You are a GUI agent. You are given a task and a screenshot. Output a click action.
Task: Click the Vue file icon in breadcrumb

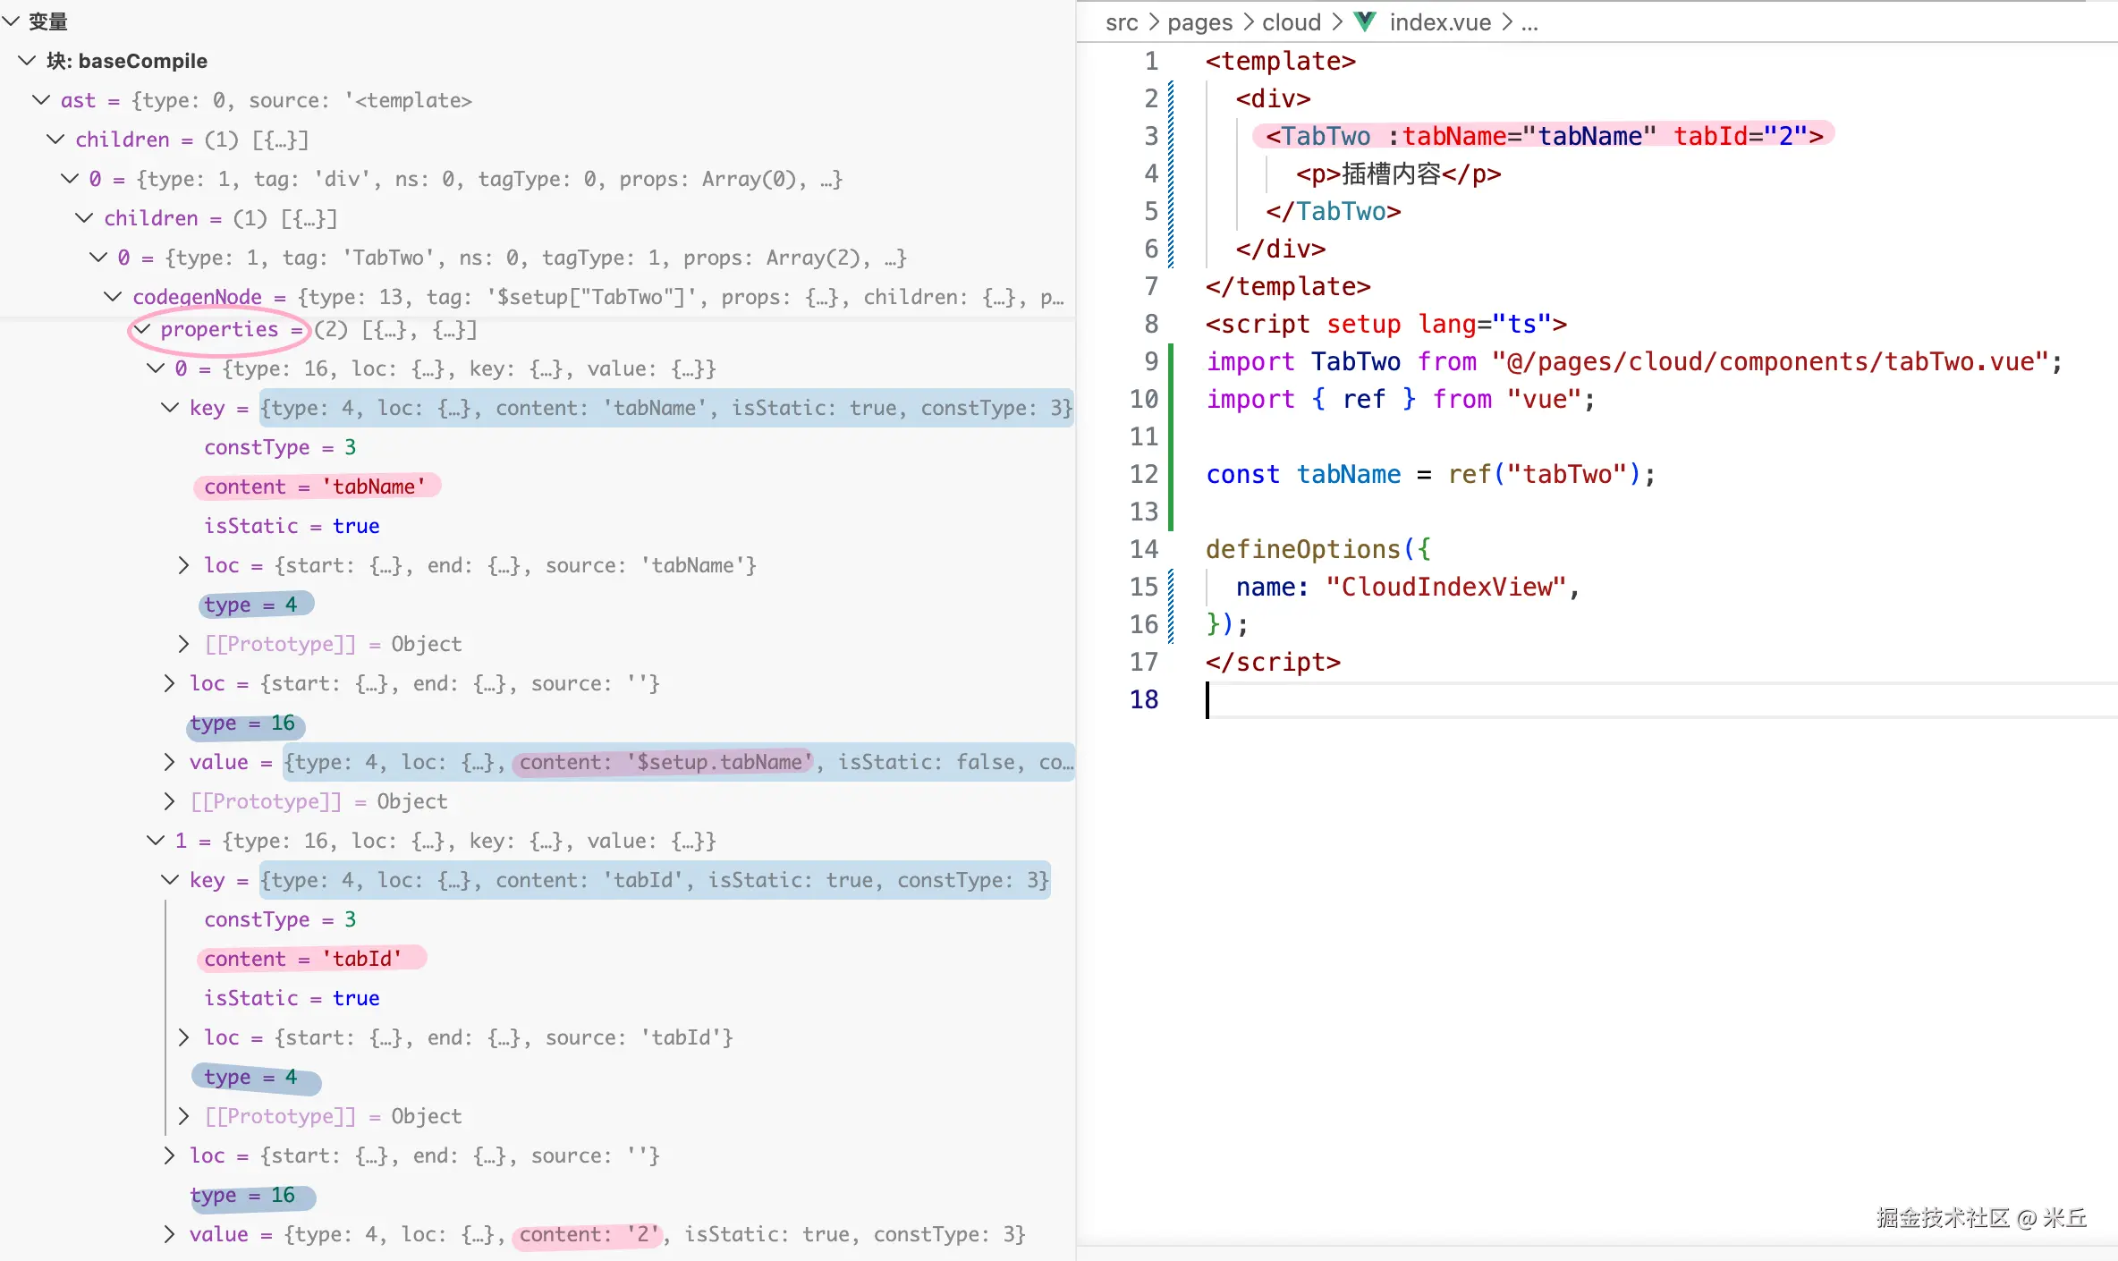click(x=1365, y=21)
